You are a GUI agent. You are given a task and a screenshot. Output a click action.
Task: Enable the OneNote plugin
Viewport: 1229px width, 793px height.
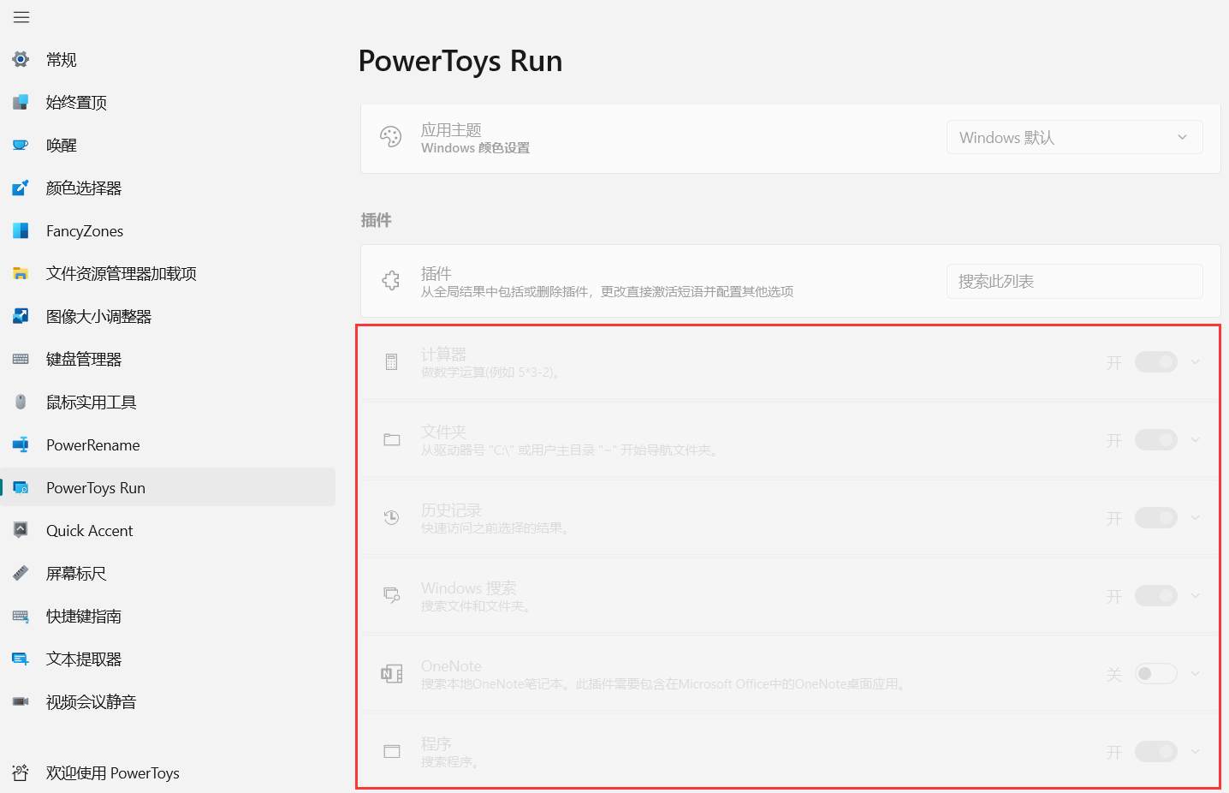pyautogui.click(x=1155, y=673)
